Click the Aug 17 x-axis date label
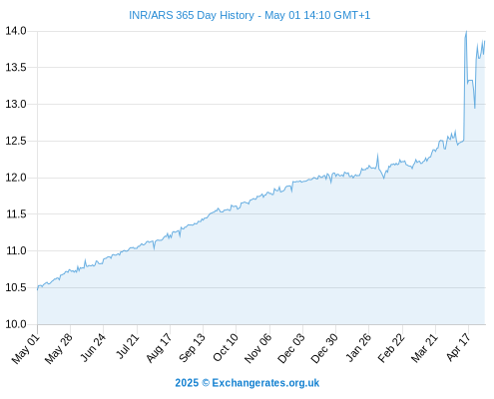 coord(159,348)
